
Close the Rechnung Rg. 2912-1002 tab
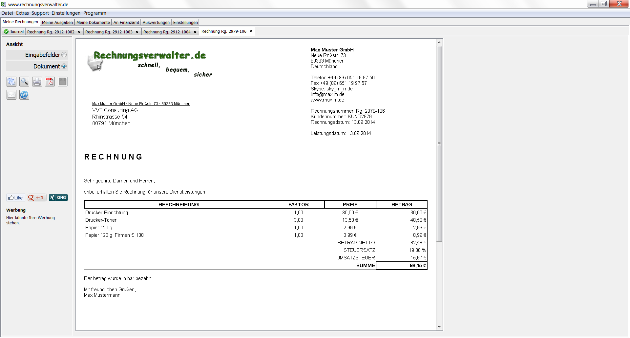tap(79, 32)
